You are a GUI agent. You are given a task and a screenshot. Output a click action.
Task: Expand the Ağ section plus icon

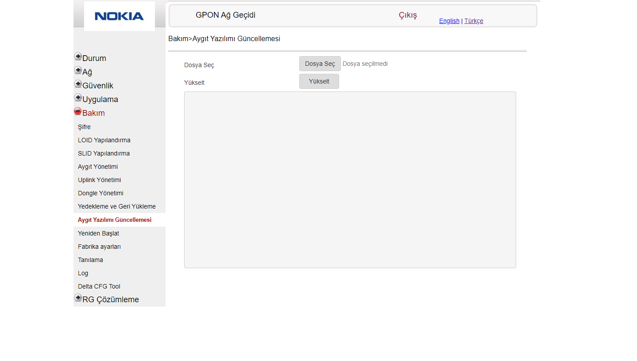click(78, 70)
